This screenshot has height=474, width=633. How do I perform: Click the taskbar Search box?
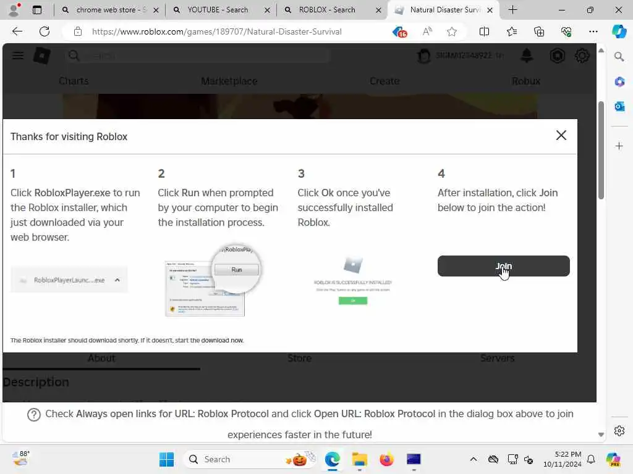[x=251, y=459]
